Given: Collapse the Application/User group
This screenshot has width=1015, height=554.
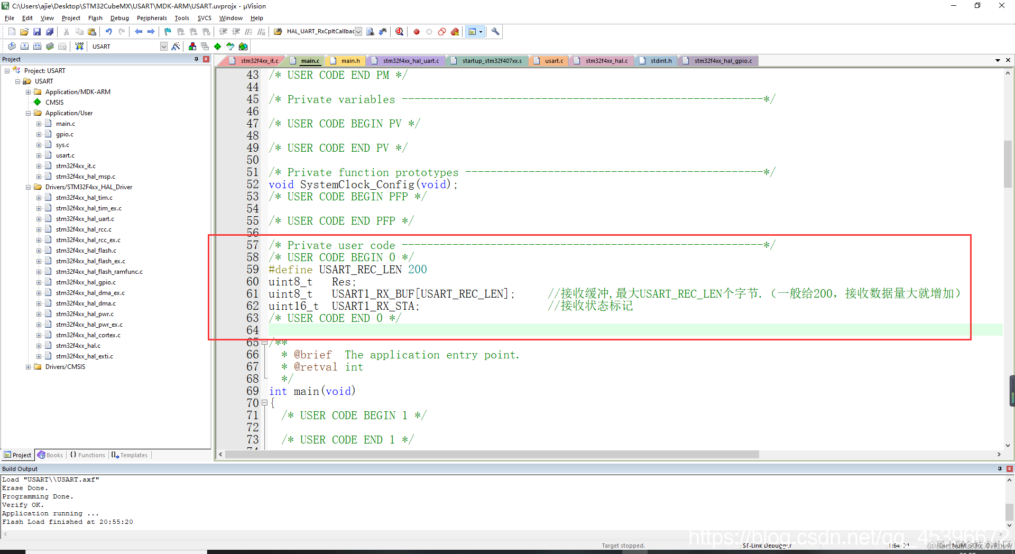Looking at the screenshot, I should coord(29,113).
